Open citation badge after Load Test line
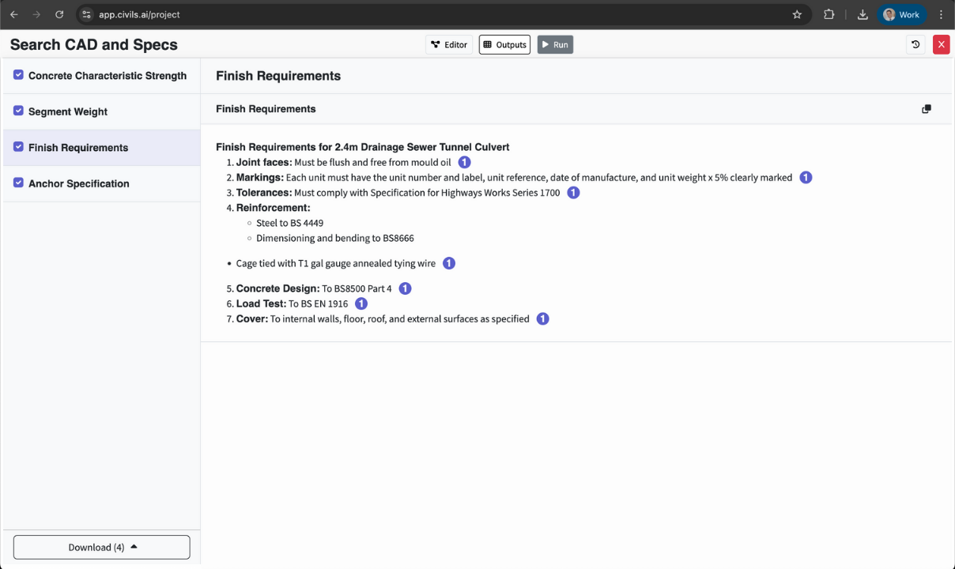 pyautogui.click(x=361, y=303)
